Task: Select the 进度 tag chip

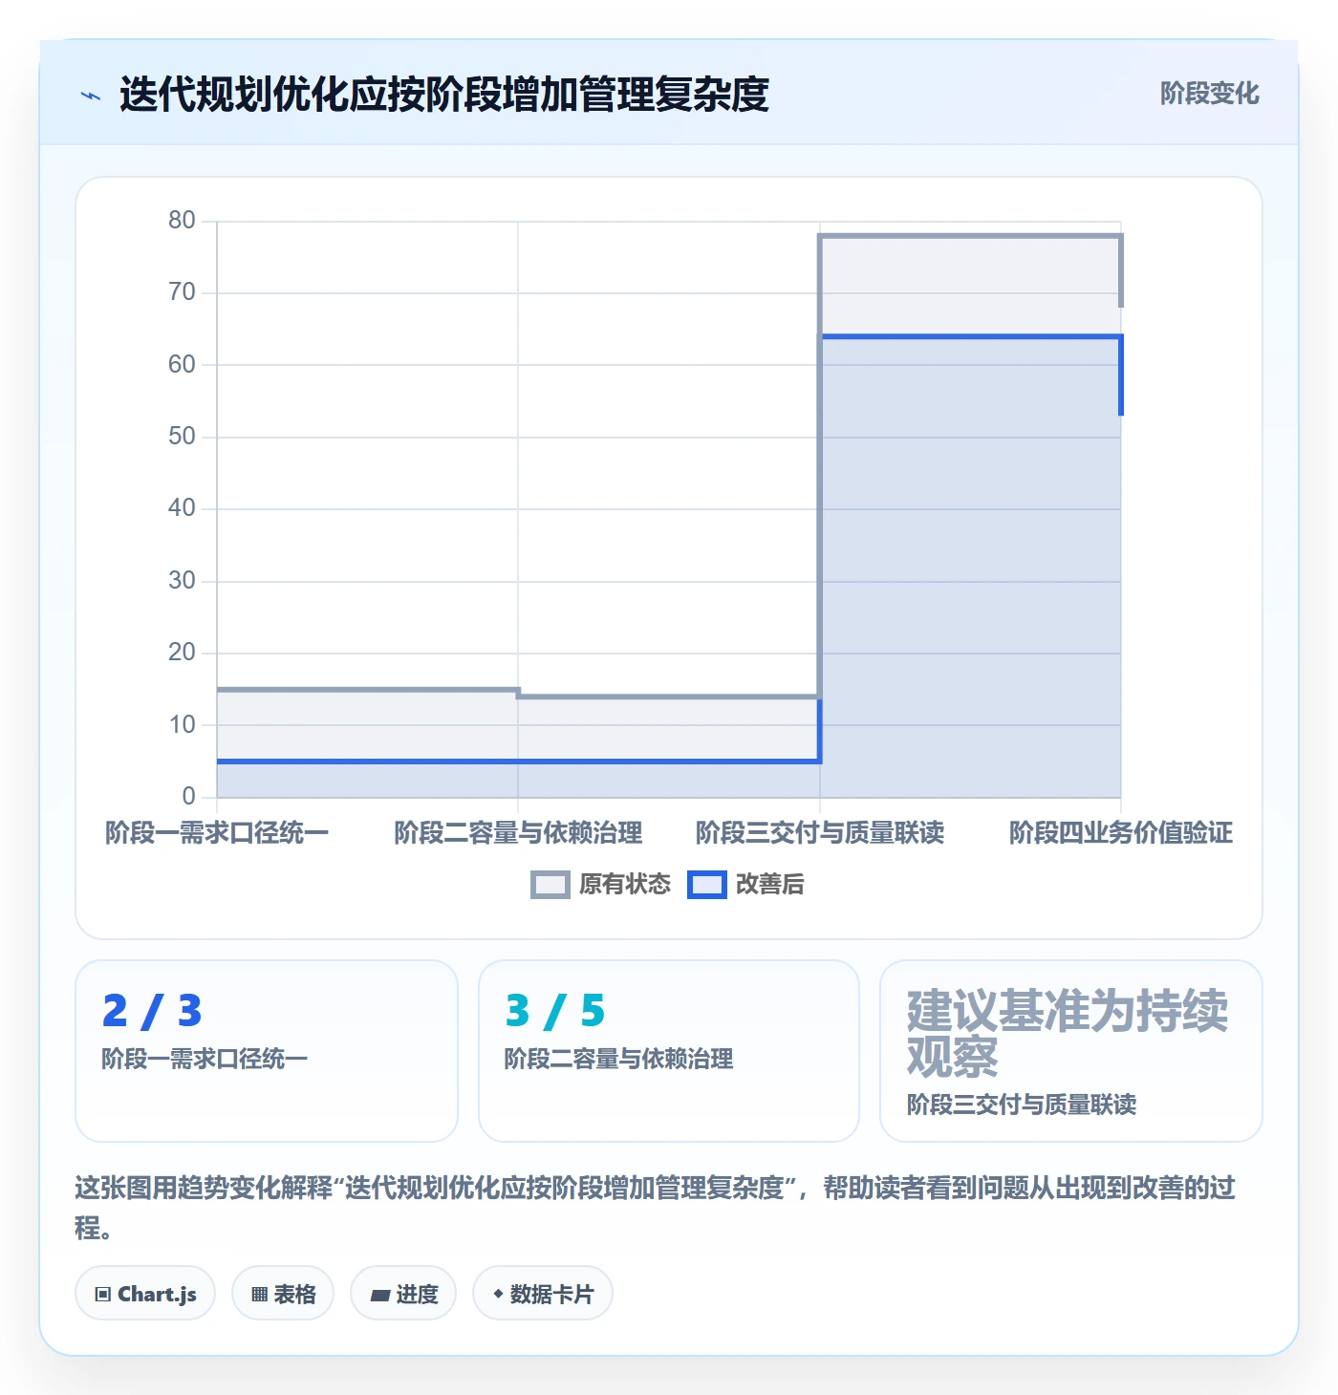Action: click(x=403, y=1294)
